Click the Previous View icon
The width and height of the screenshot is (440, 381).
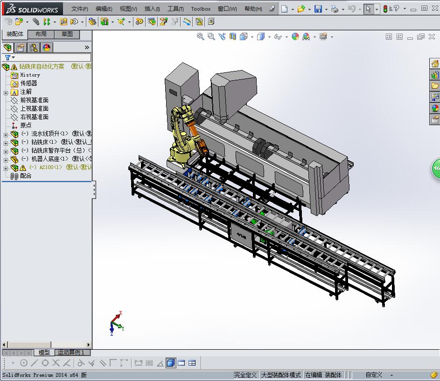tap(222, 36)
